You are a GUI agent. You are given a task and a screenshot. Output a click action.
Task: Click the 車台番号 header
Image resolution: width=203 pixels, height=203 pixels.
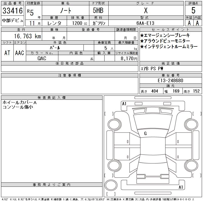pyautogui.click(x=171, y=75)
